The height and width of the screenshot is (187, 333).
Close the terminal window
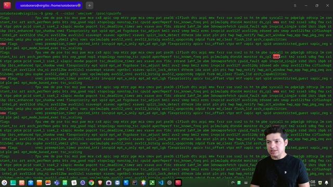tap(327, 6)
